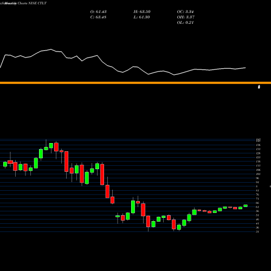Click the 81 price axis label
This screenshot has height=271, width=271.
[x=257, y=190]
